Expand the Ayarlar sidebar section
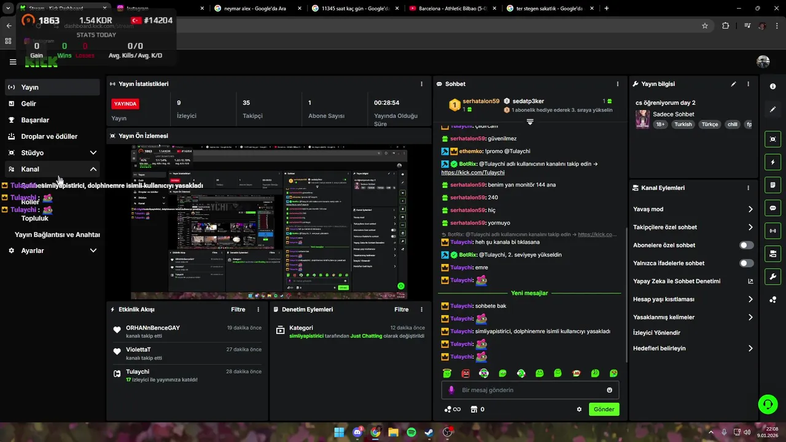 click(x=93, y=250)
